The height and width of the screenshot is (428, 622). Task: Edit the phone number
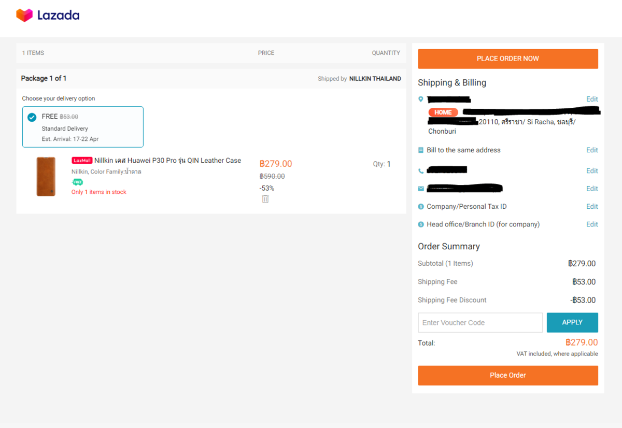(x=592, y=171)
